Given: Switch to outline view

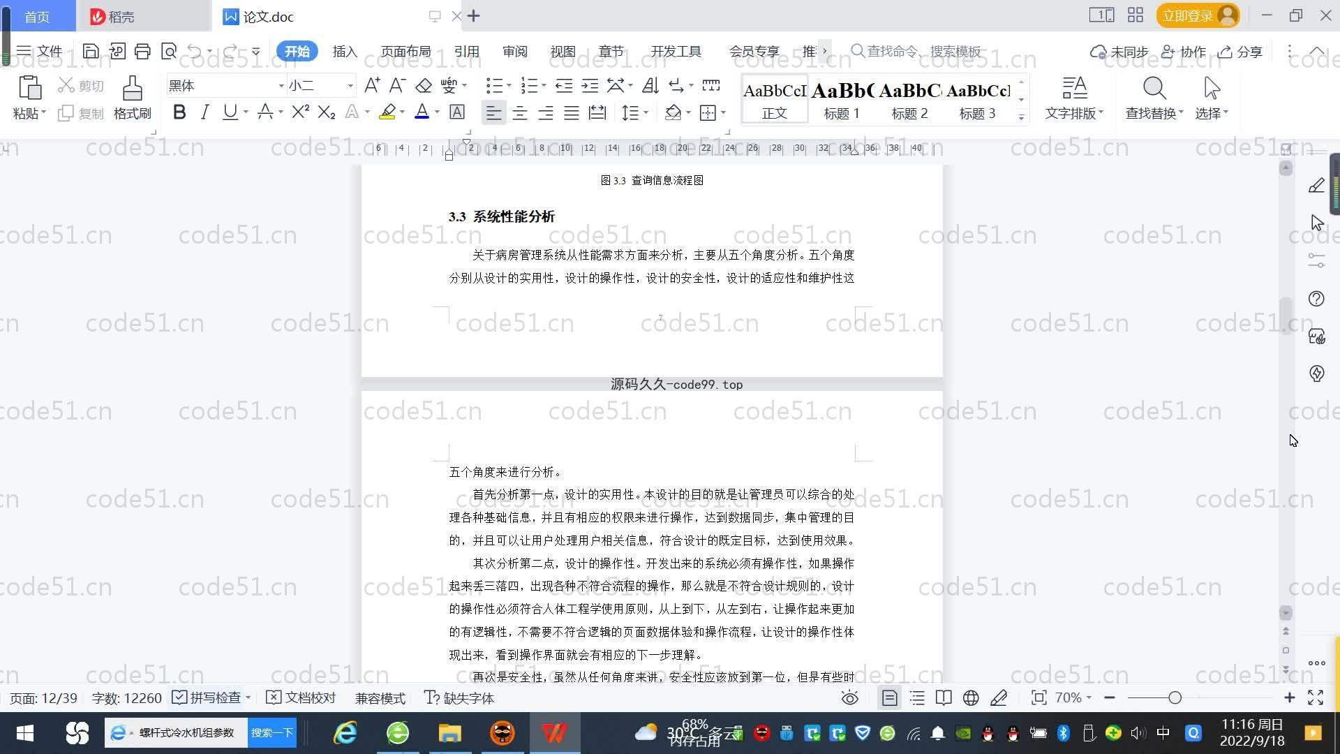Looking at the screenshot, I should point(917,698).
